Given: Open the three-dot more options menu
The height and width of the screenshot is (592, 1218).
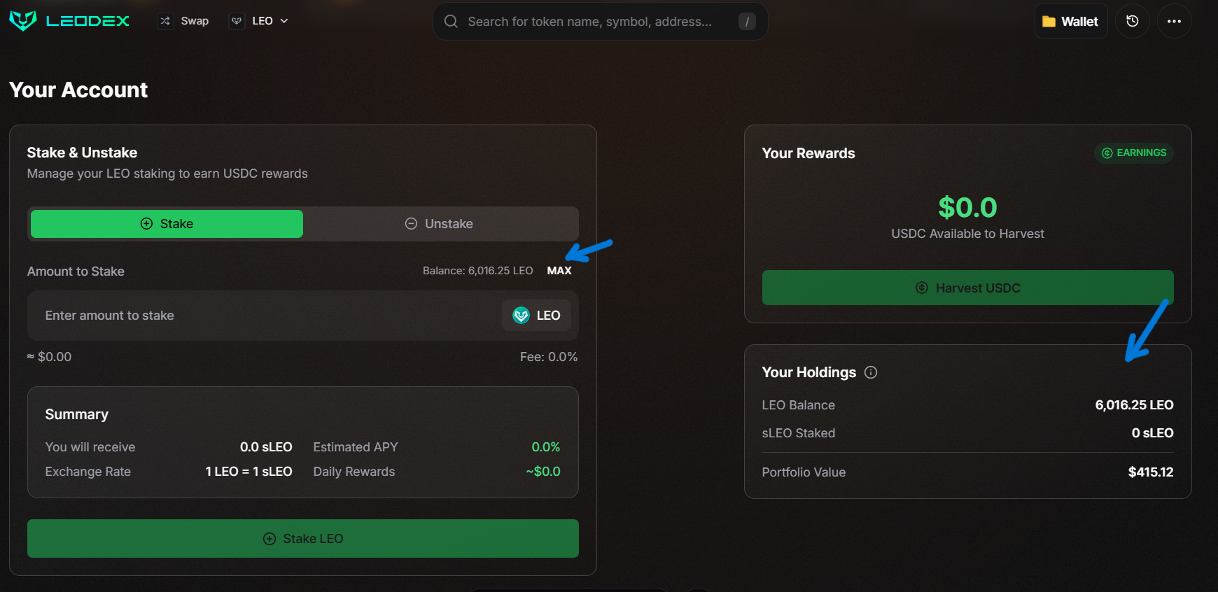Looking at the screenshot, I should click(x=1174, y=21).
